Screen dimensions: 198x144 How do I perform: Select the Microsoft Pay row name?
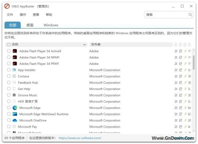(x=27, y=127)
